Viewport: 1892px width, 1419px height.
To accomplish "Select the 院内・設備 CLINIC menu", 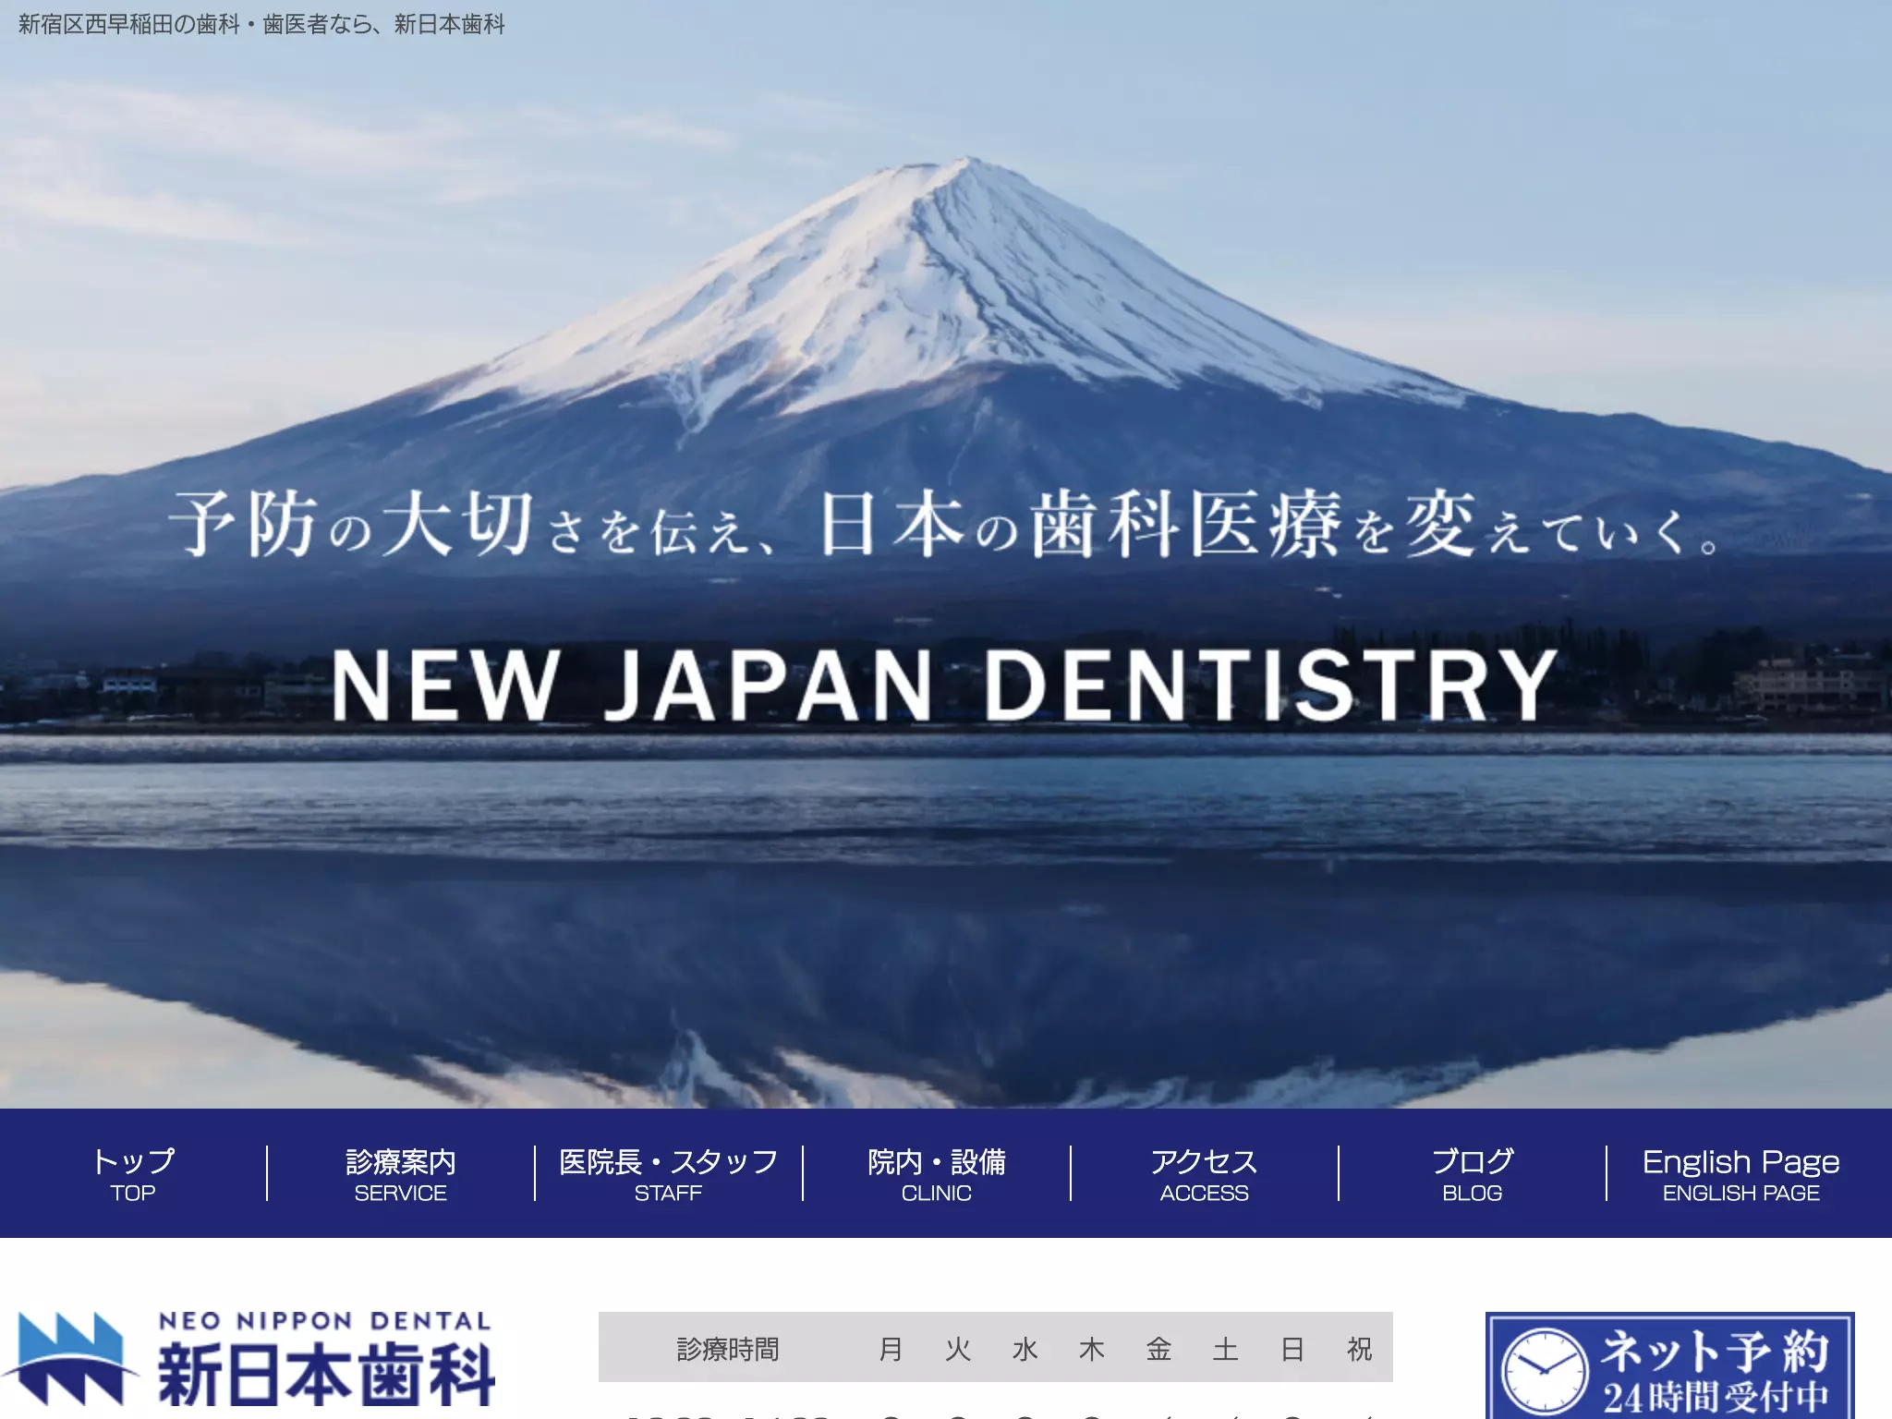I will tap(937, 1173).
